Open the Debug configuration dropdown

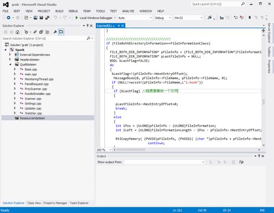(163, 18)
